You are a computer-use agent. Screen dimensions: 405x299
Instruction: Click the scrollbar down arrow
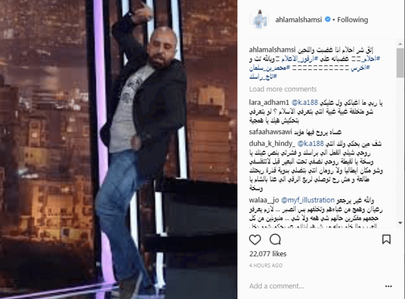click(x=400, y=223)
